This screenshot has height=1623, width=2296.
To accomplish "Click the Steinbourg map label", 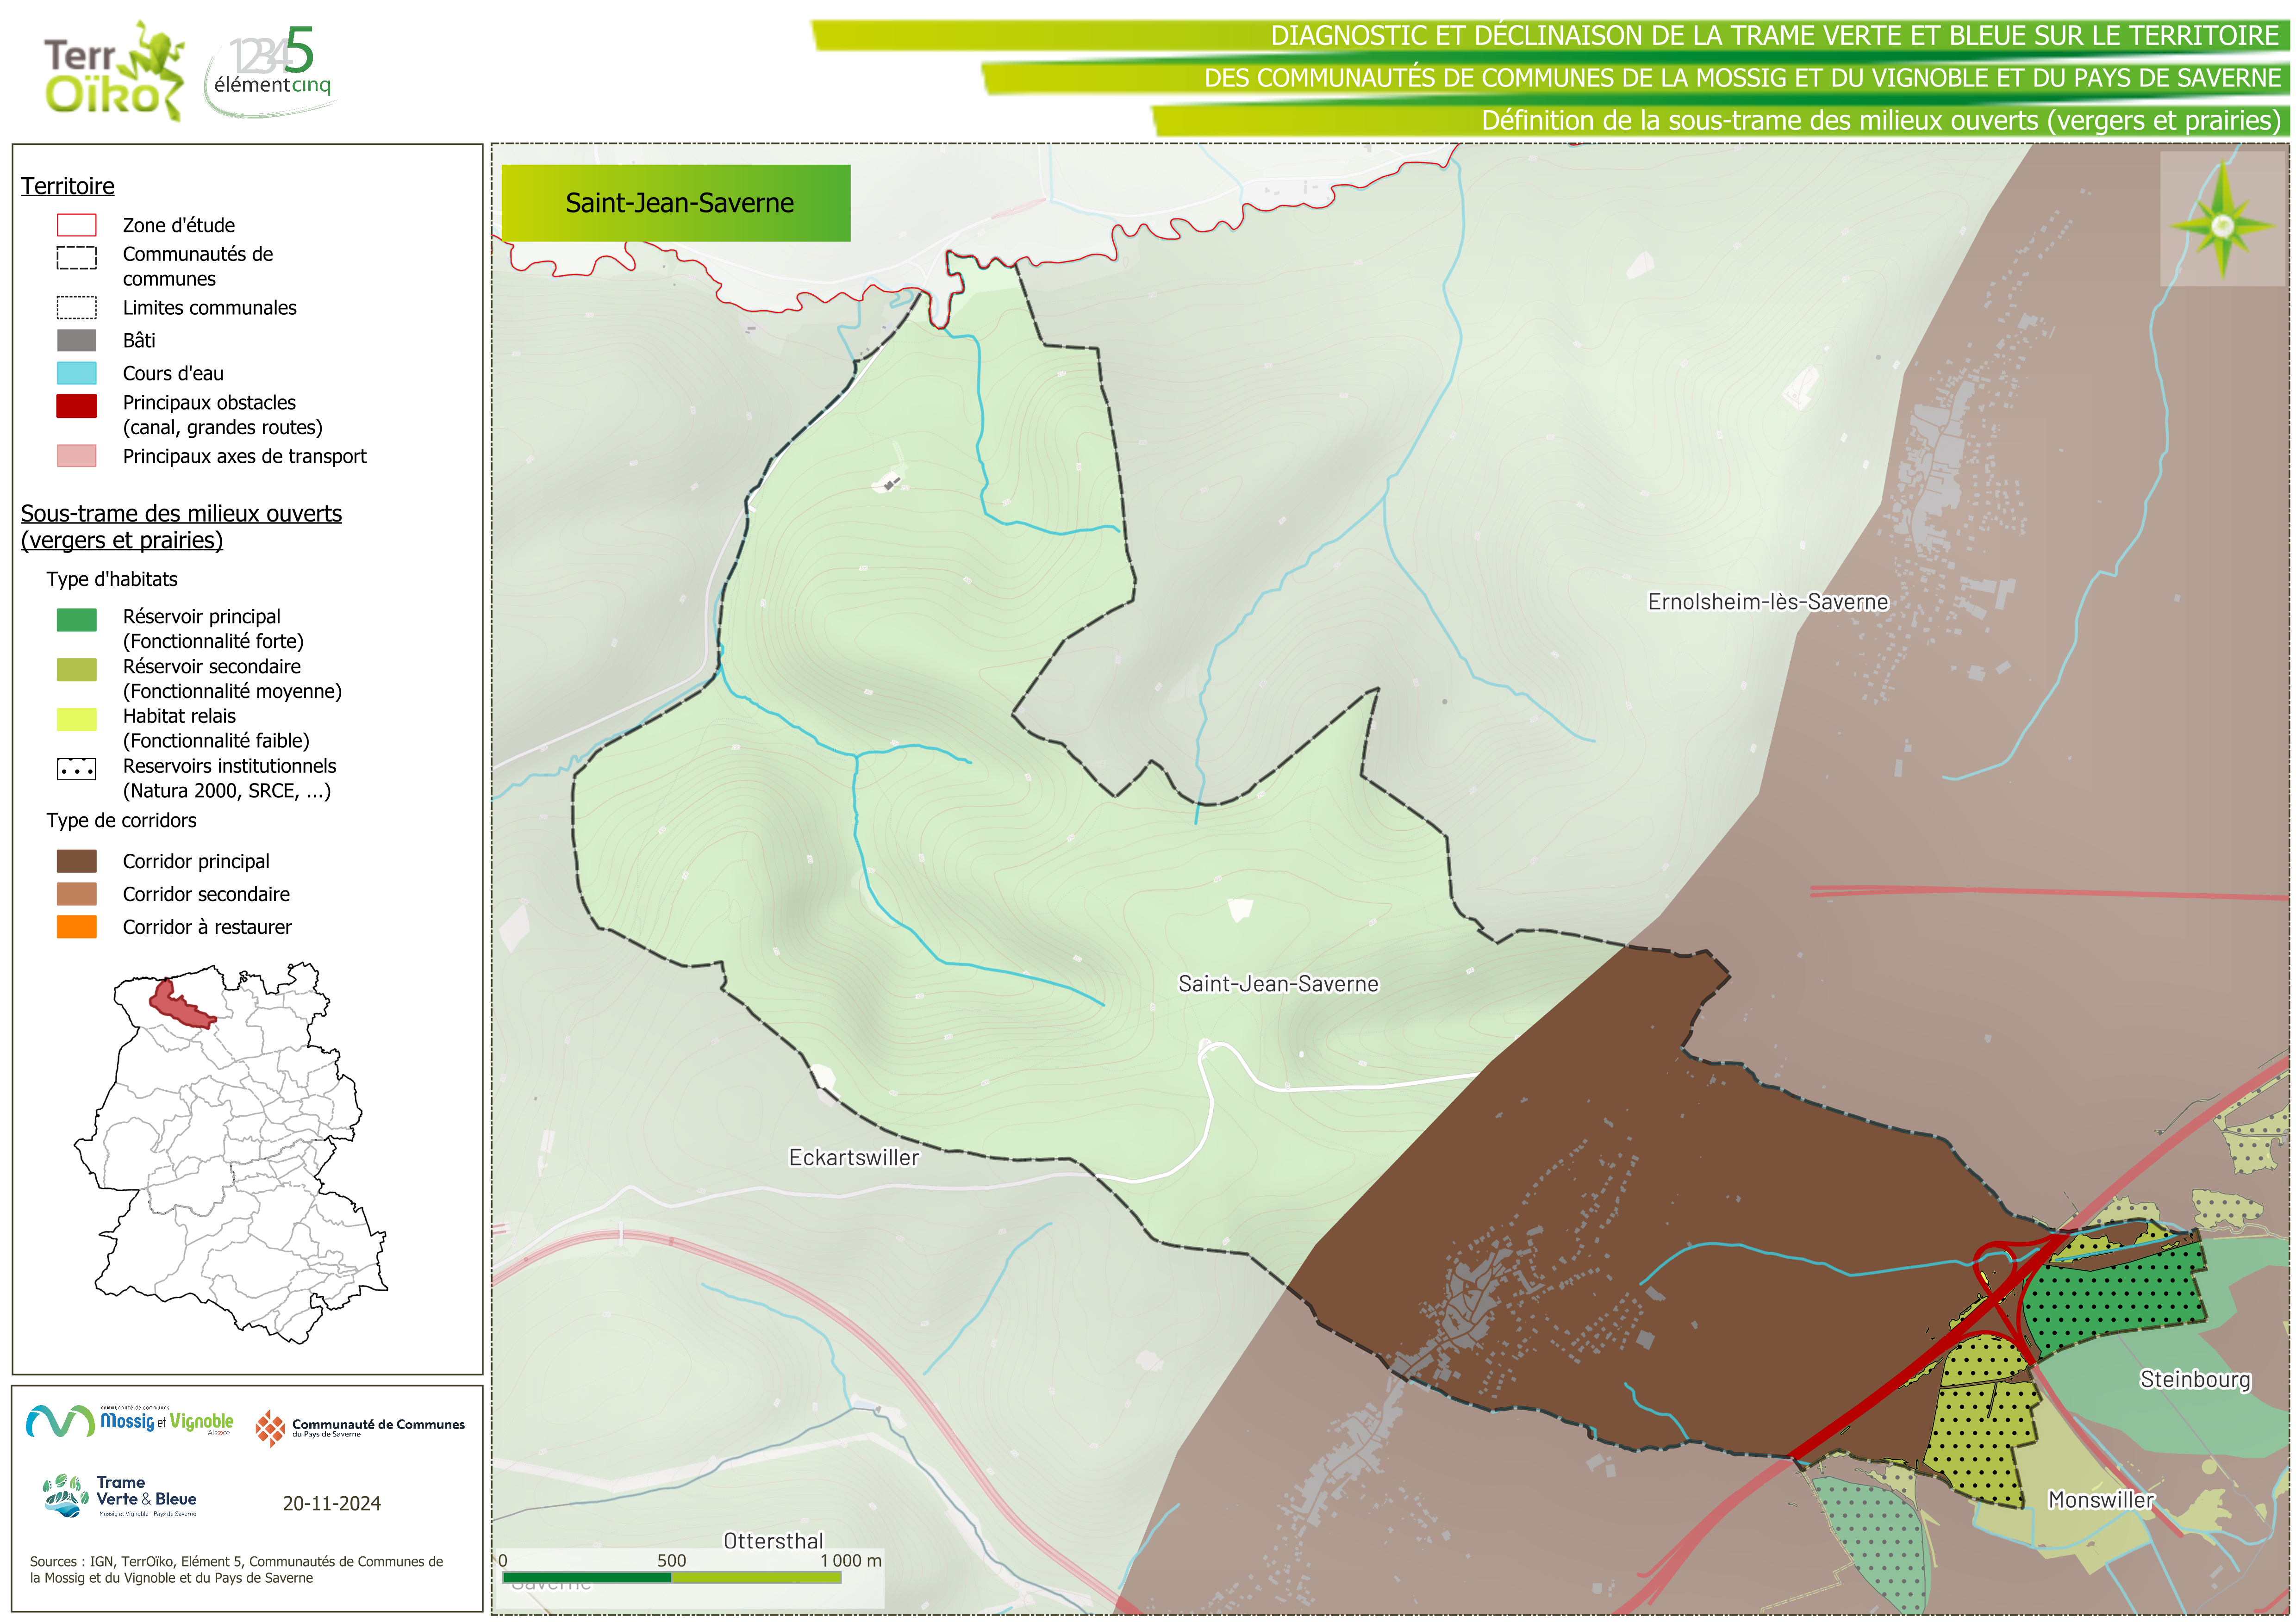I will point(2194,1379).
